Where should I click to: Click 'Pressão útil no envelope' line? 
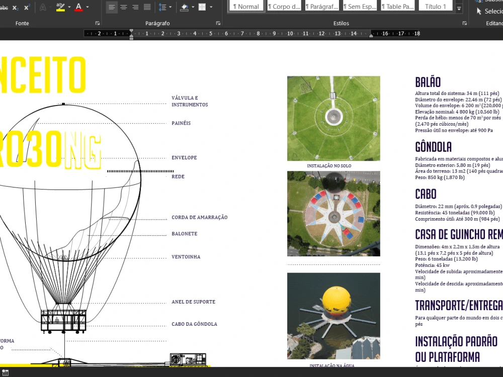coord(454,131)
